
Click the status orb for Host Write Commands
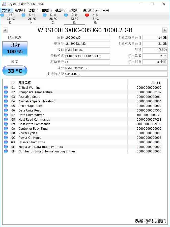[x=6, y=124]
